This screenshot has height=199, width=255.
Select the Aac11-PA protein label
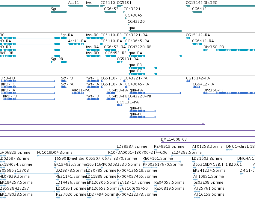tap(81, 90)
